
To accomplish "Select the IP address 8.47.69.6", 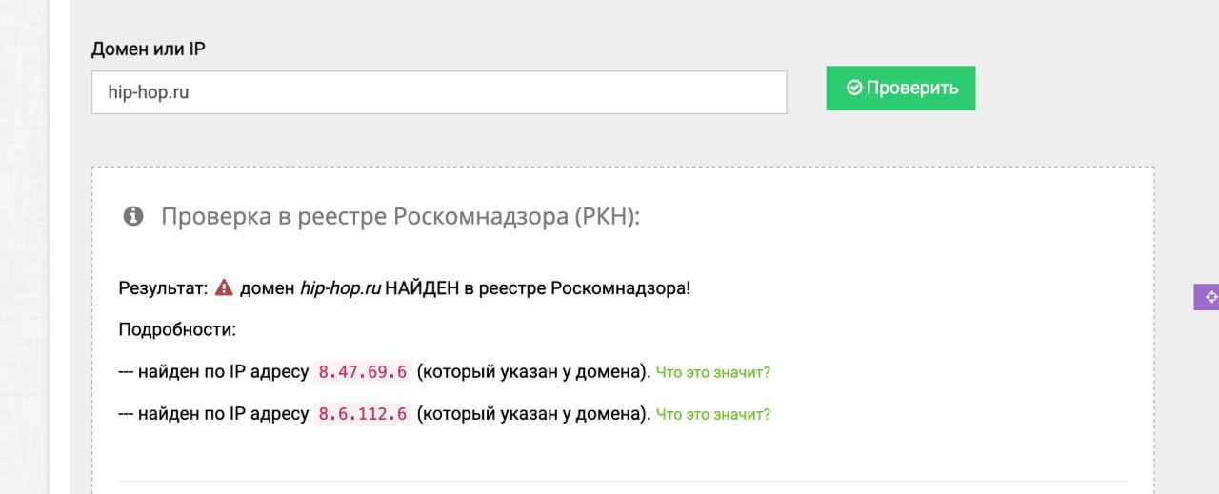I will [x=363, y=372].
